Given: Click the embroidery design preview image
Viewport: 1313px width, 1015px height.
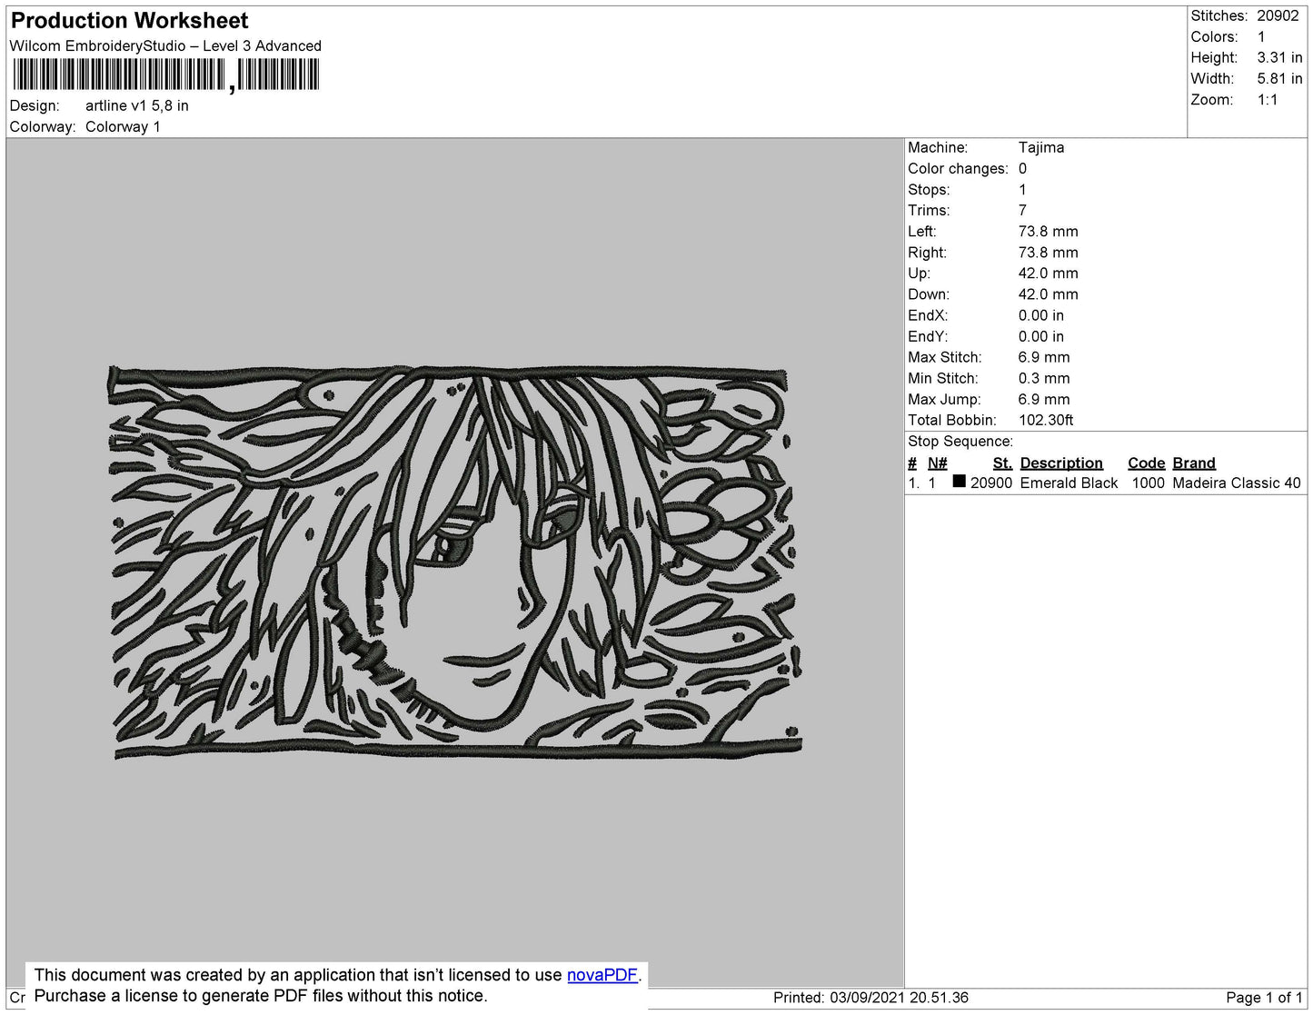Looking at the screenshot, I should [456, 562].
